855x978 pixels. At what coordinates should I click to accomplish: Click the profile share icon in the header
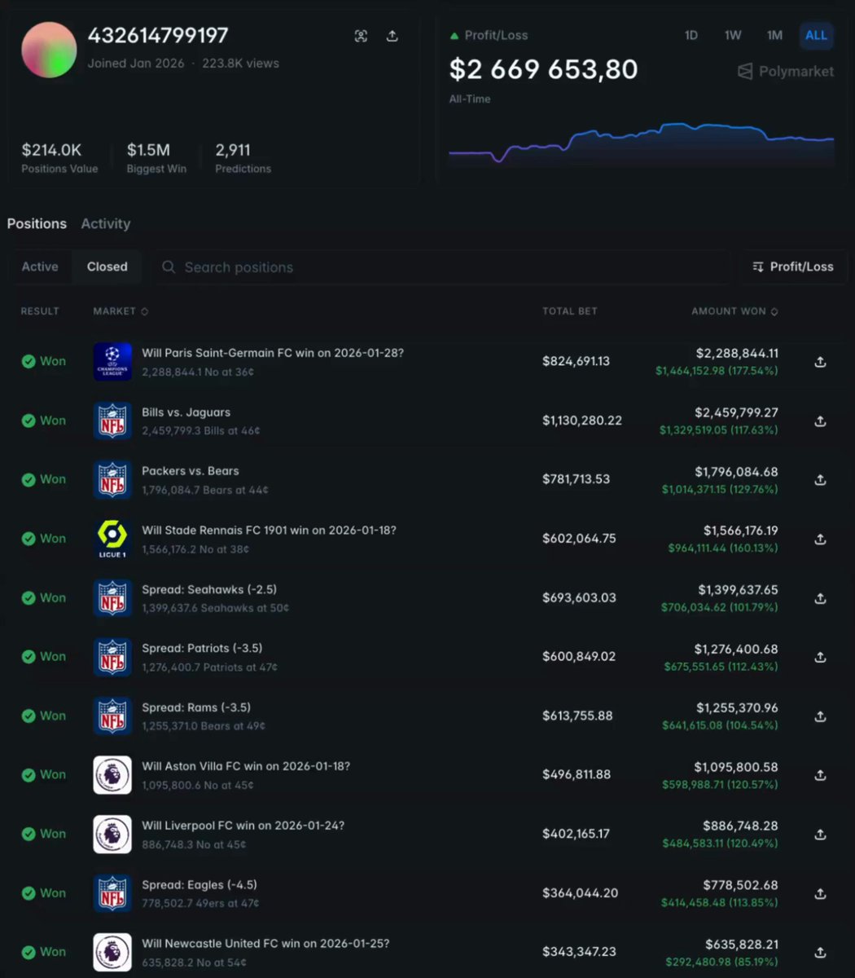392,36
